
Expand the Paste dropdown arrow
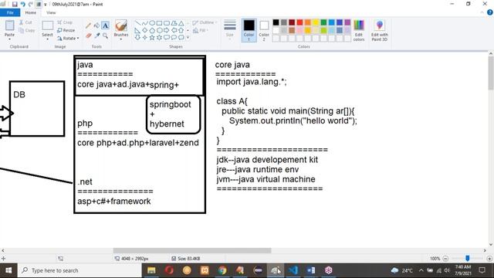pos(9,39)
